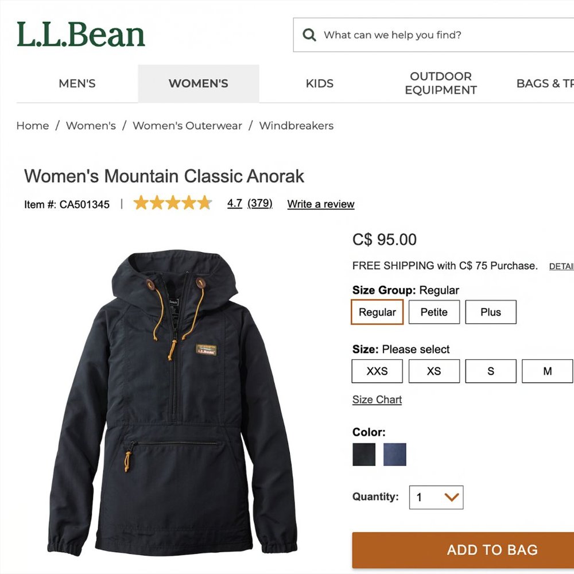Select the navy blue color swatch

(x=394, y=454)
